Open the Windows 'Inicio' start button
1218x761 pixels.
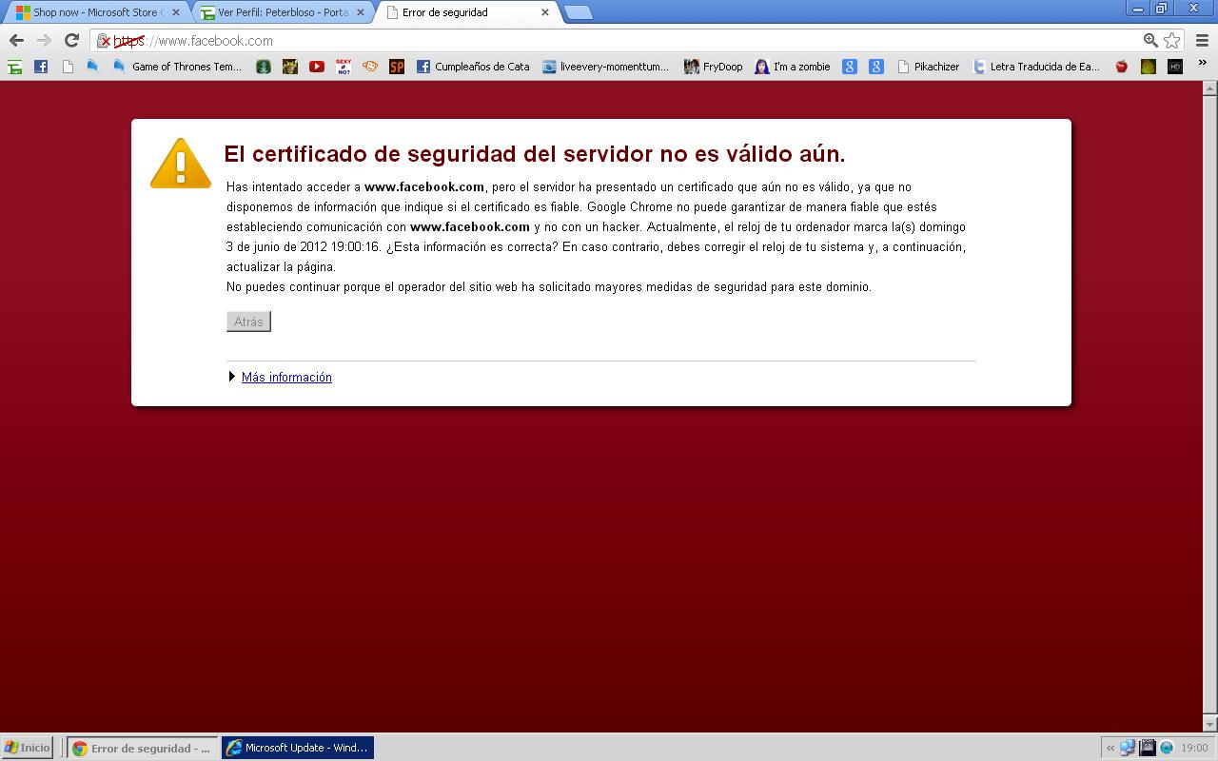[27, 748]
